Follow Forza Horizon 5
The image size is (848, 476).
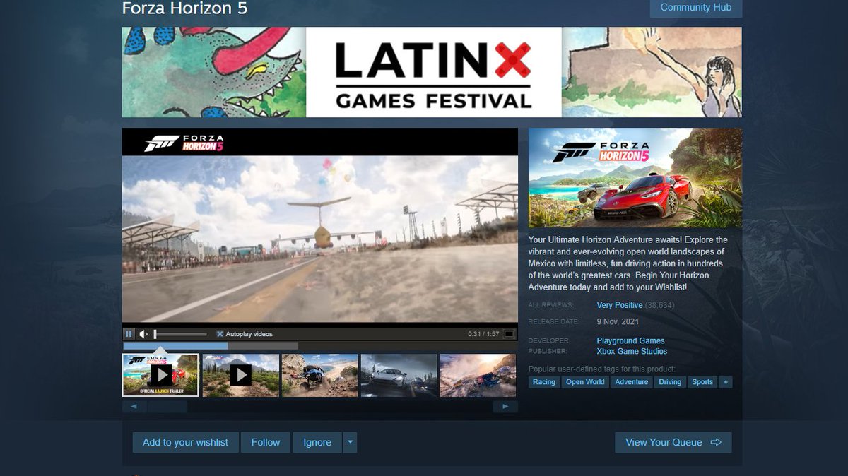(x=266, y=442)
